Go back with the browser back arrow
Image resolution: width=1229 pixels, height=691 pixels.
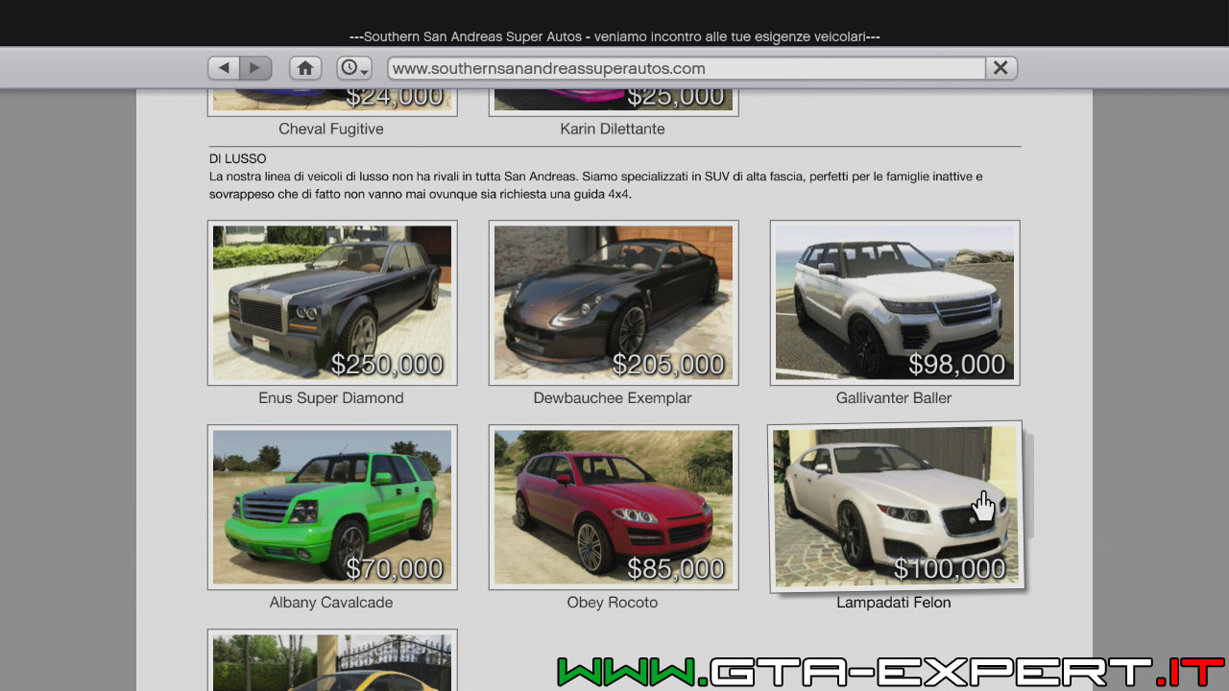pos(224,68)
